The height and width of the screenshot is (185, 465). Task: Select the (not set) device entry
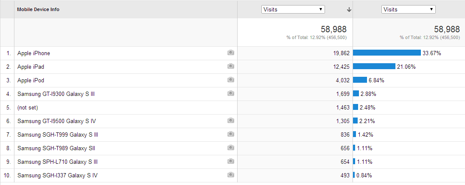point(28,108)
